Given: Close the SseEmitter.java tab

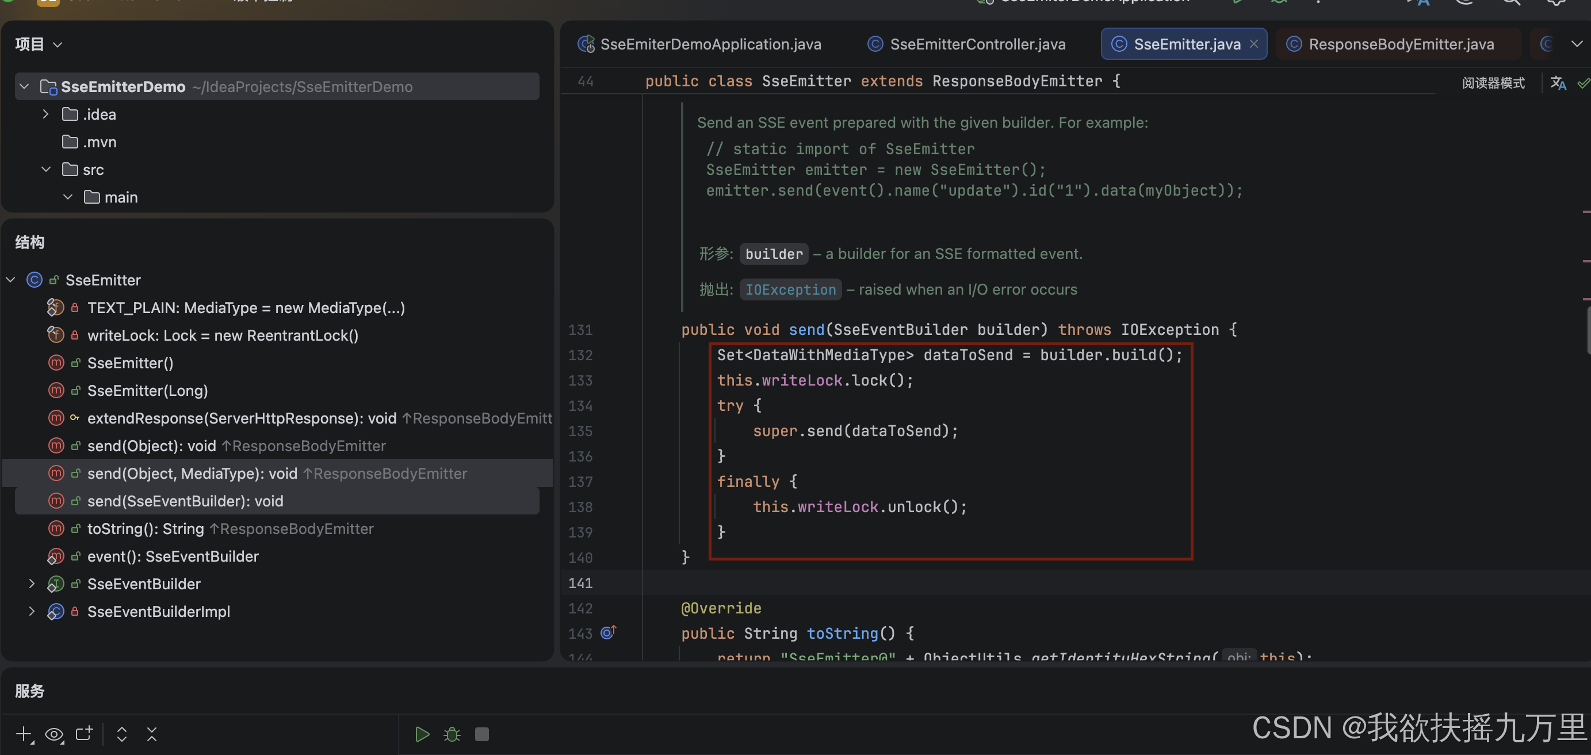Looking at the screenshot, I should point(1254,44).
